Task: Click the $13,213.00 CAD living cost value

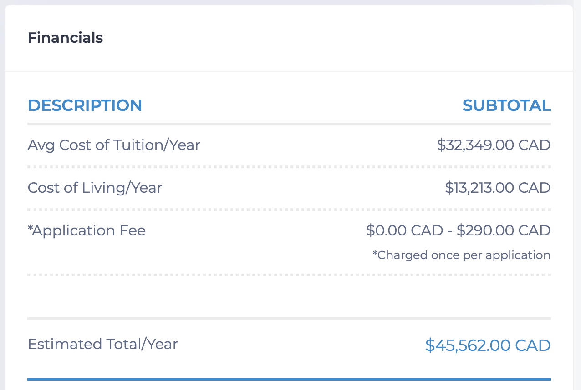Action: click(x=498, y=188)
